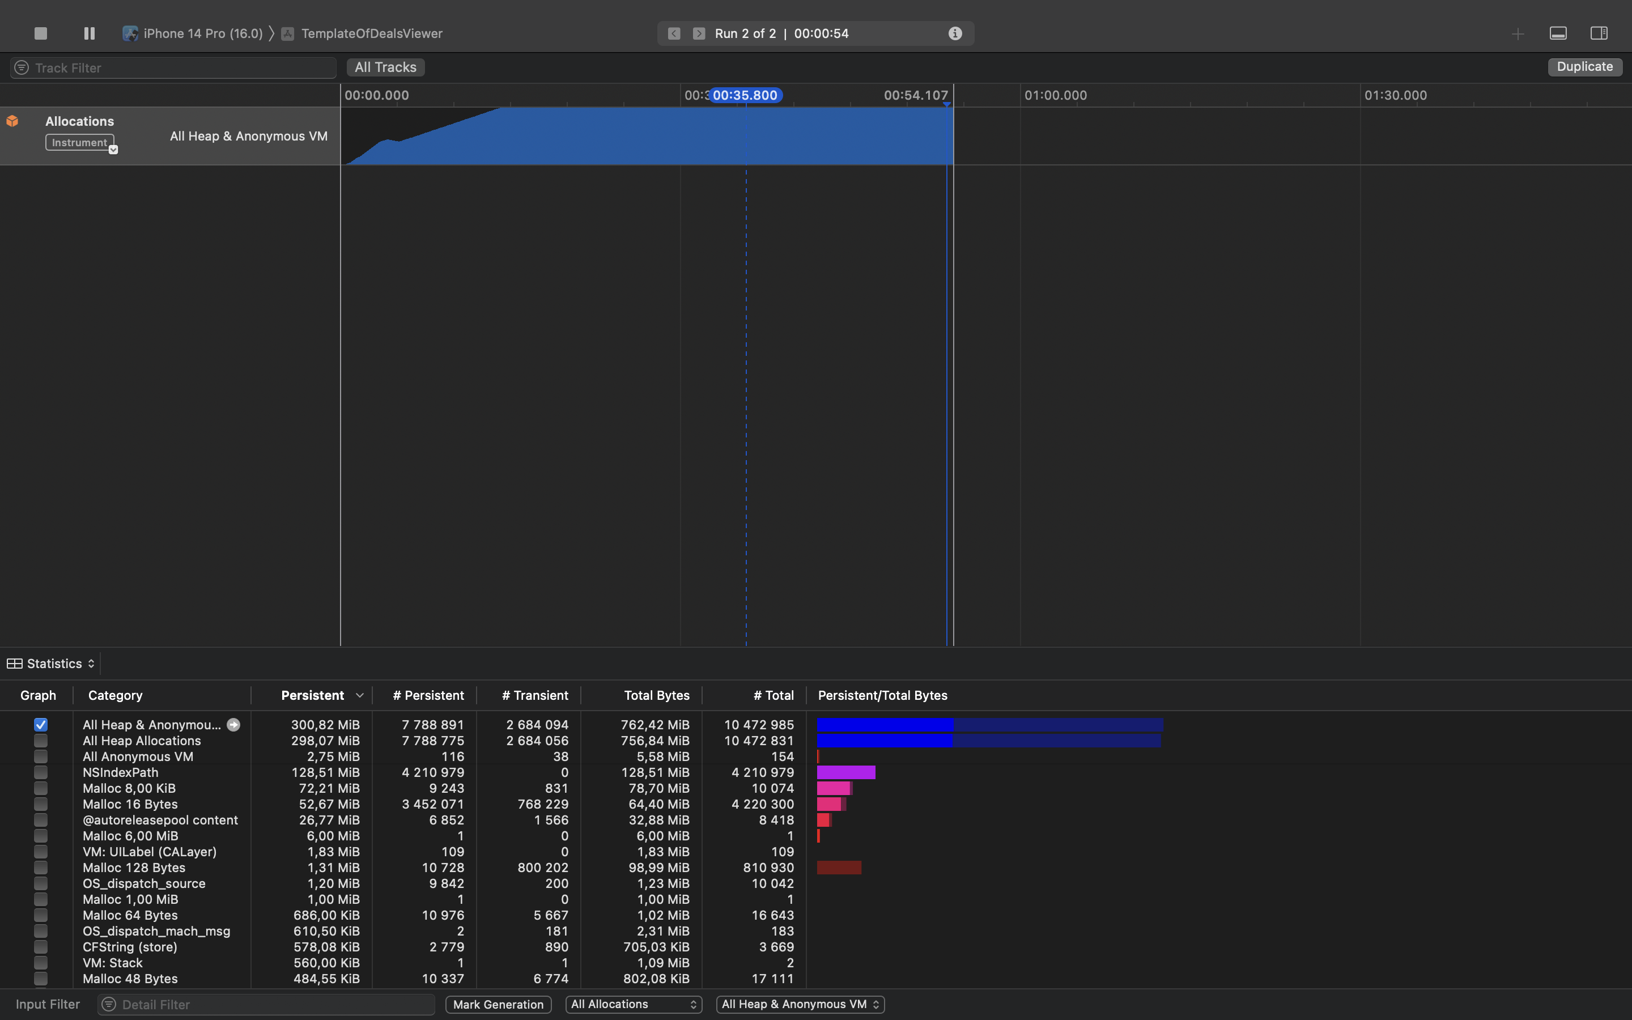Check graph box for All Anonymous VM
Screen dimensions: 1632x1020
coord(40,756)
